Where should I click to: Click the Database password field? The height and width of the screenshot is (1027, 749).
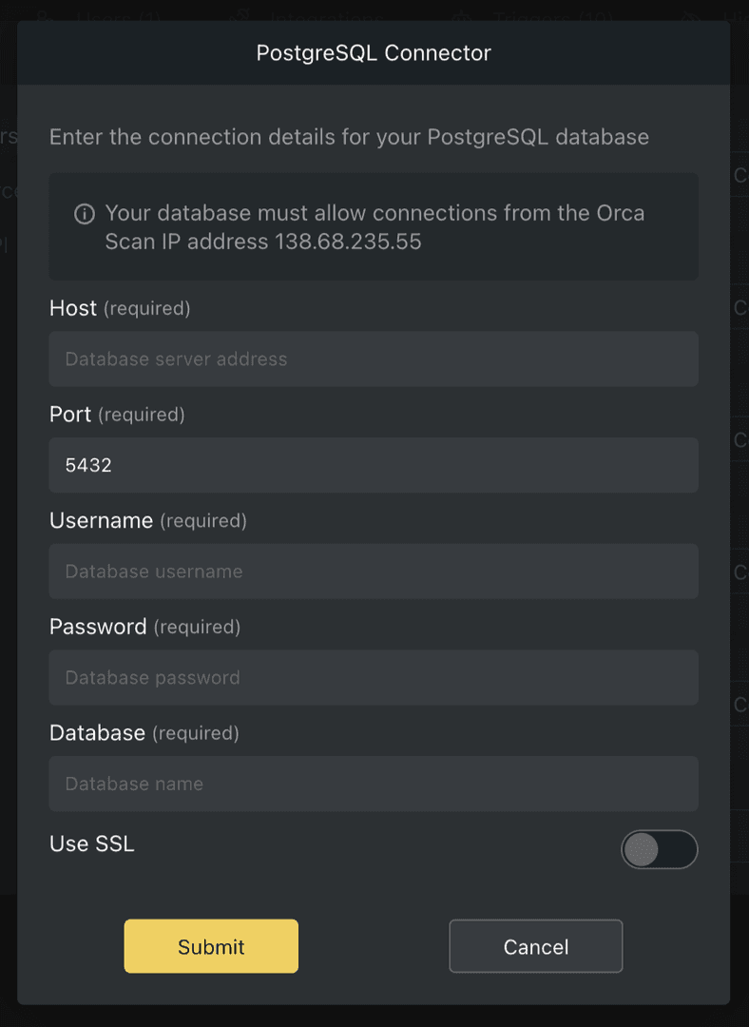(374, 677)
